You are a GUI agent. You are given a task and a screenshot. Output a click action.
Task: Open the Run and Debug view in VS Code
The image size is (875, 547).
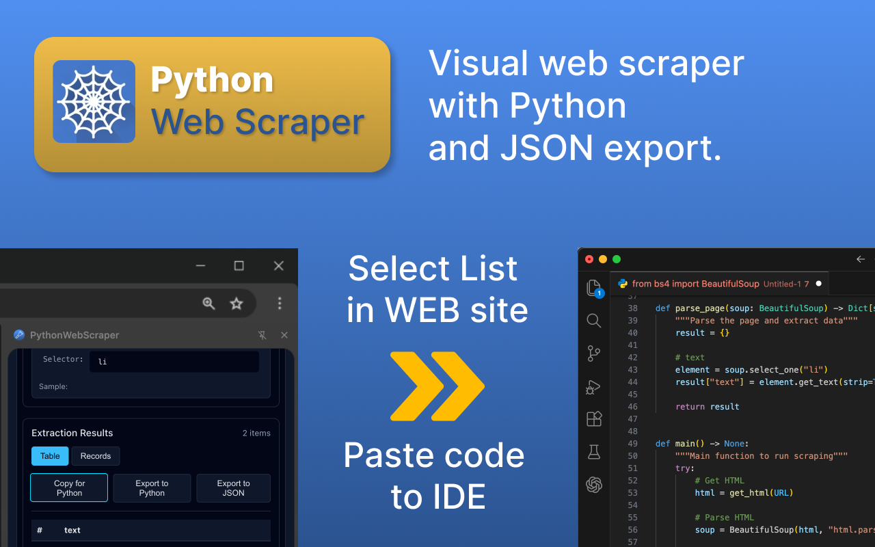coord(593,387)
